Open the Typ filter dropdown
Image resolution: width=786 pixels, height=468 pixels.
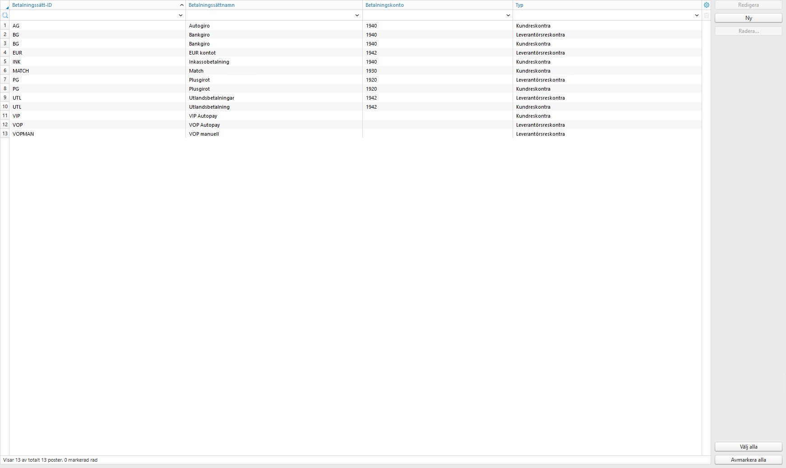pyautogui.click(x=696, y=15)
